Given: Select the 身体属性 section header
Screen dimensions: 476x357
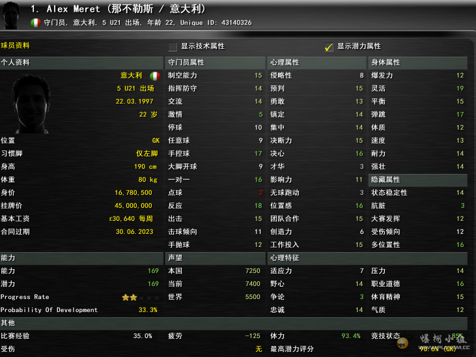Looking at the screenshot, I should [x=418, y=63].
